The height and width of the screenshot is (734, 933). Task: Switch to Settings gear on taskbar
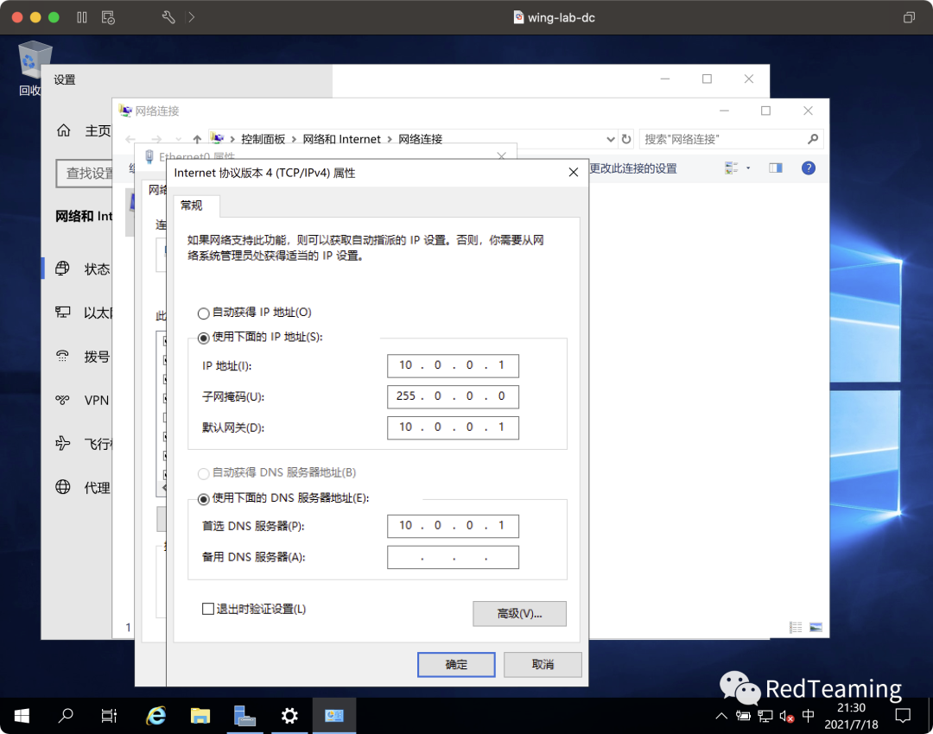pyautogui.click(x=289, y=716)
